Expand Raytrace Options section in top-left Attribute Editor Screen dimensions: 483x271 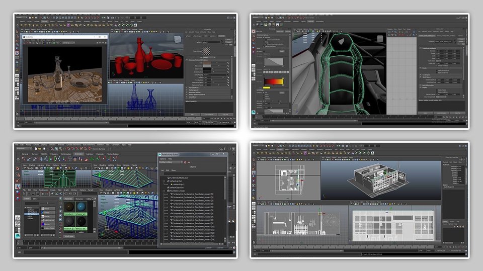(x=187, y=93)
